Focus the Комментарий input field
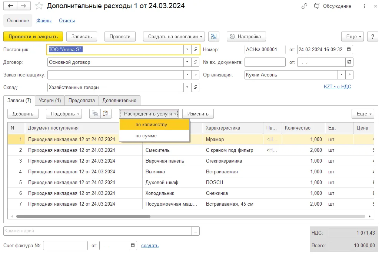The width and height of the screenshot is (382, 255). click(98, 231)
